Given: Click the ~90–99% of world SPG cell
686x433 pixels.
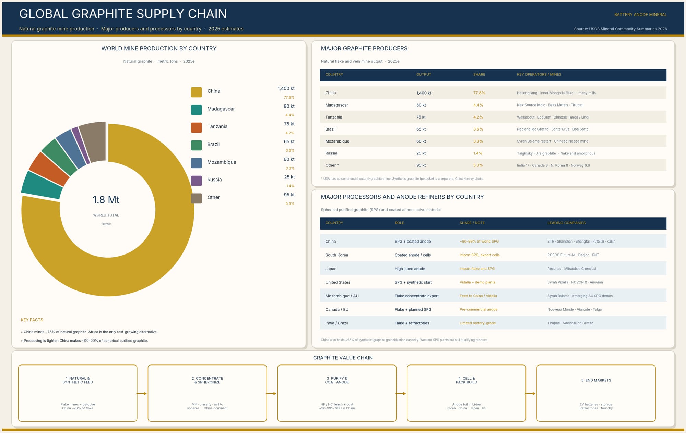Looking at the screenshot, I should pyautogui.click(x=479, y=242).
